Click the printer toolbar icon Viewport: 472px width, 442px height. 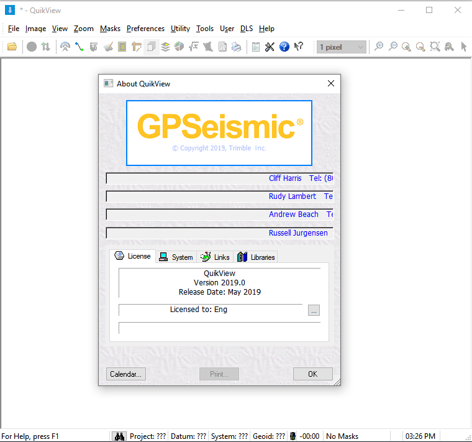pyautogui.click(x=237, y=47)
